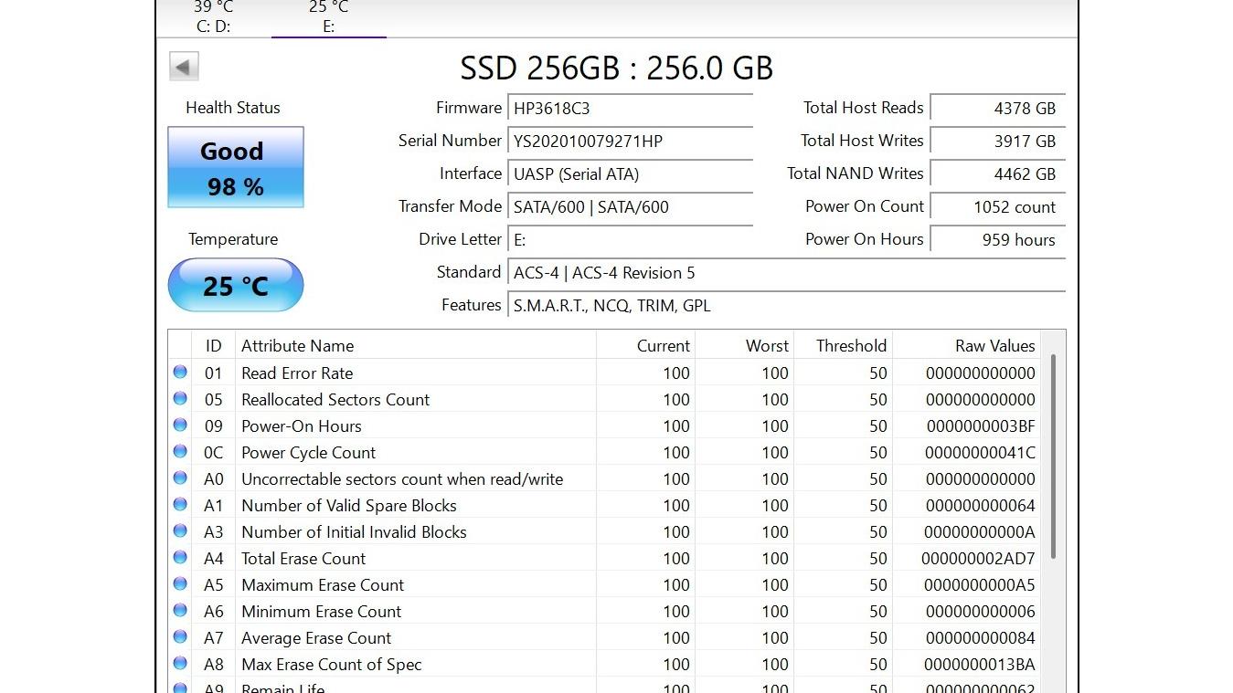
Task: Select the E: disk tab
Action: pos(329,17)
